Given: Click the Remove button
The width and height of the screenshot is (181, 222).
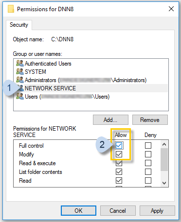Looking at the screenshot, I should click(150, 120).
